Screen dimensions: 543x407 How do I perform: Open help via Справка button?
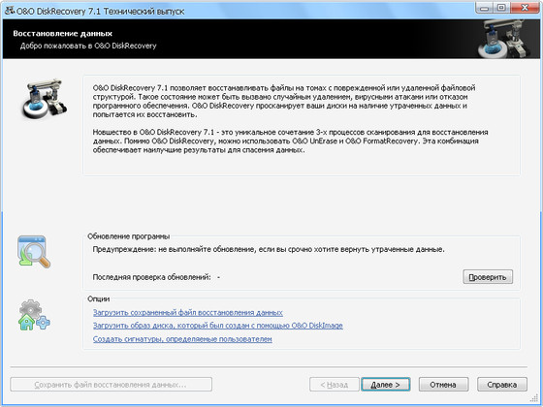point(502,385)
